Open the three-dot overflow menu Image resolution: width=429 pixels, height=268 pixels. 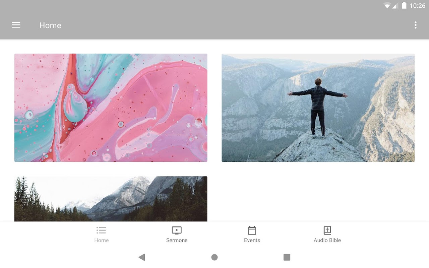(416, 25)
